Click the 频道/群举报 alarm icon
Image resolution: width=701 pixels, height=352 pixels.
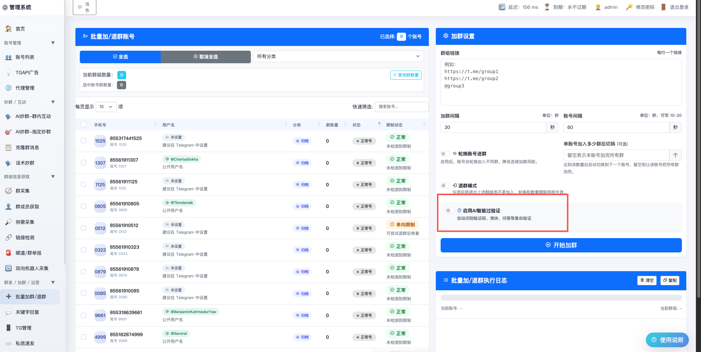(8, 253)
